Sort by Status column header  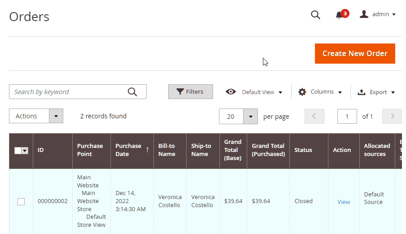[x=309, y=150]
